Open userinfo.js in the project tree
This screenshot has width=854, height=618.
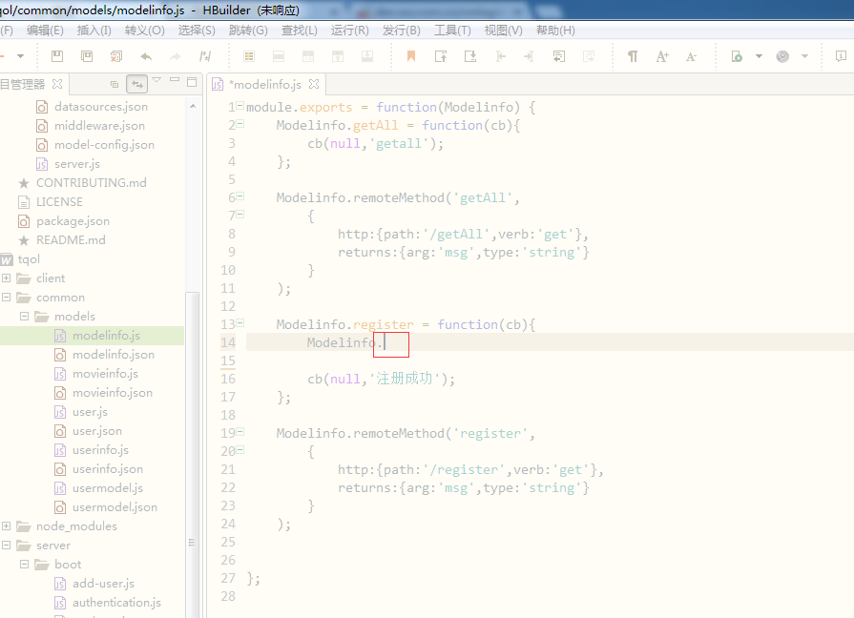100,450
